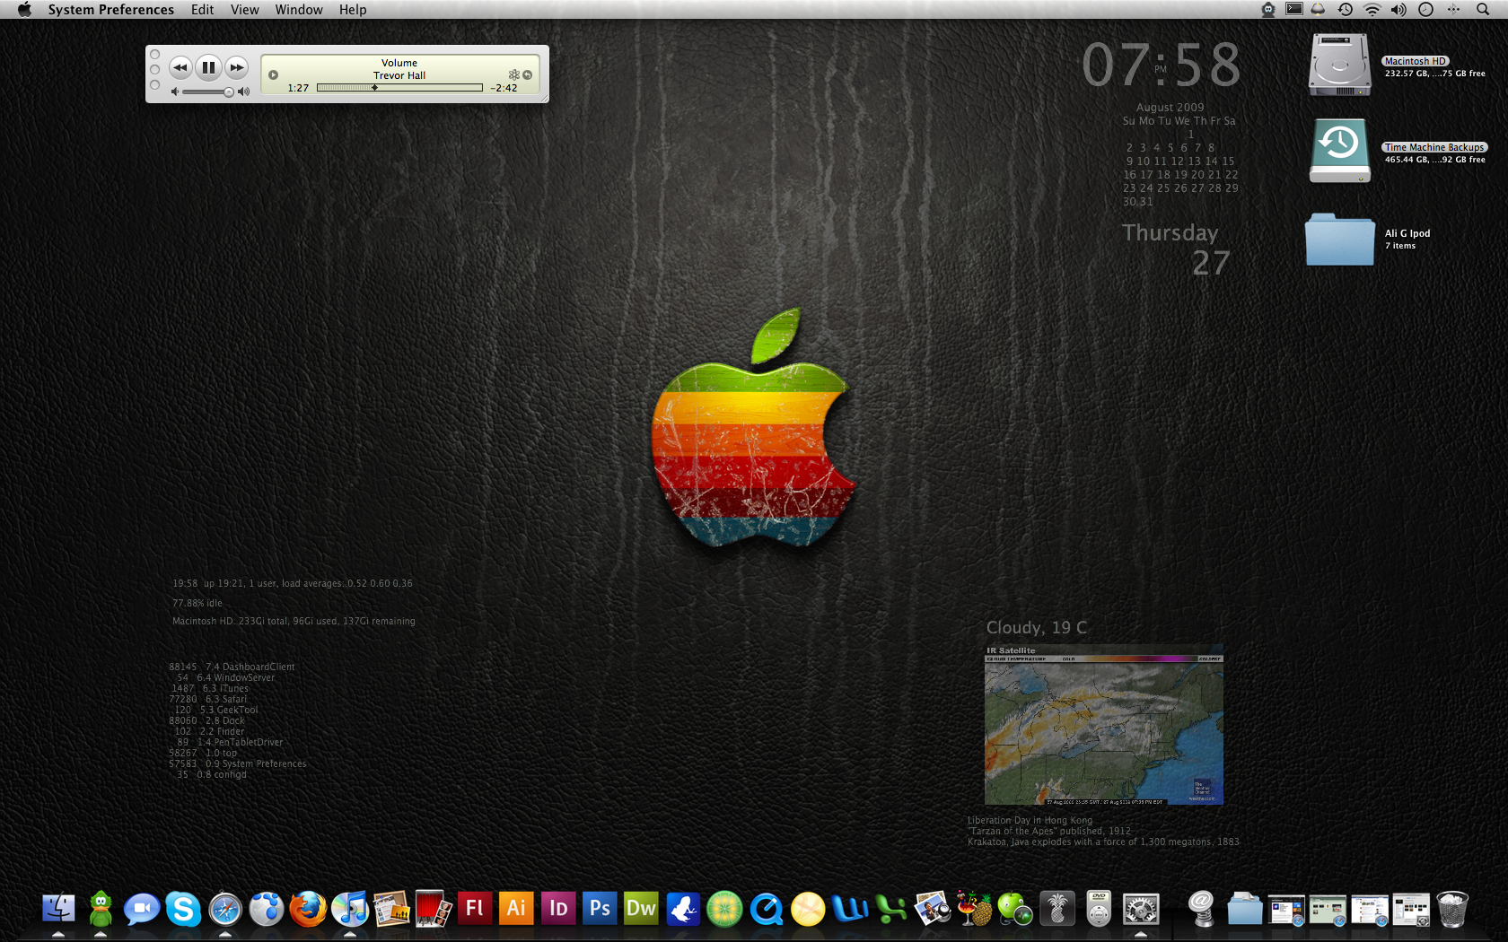Launch Skype from the dock
The image size is (1508, 942).
tap(183, 909)
